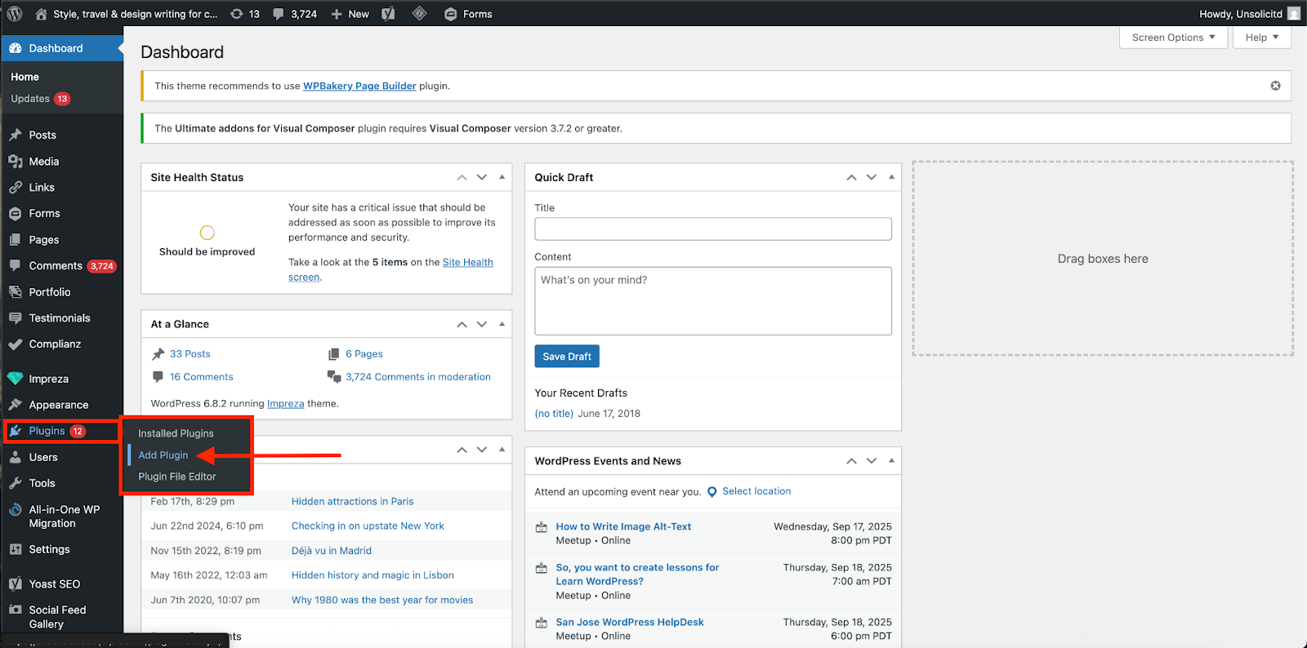Image resolution: width=1307 pixels, height=648 pixels.
Task: Open comments bubble icon in admin bar
Action: tap(279, 14)
